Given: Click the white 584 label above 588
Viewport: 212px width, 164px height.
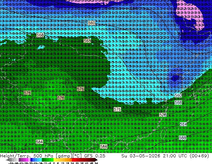Looking at the screenshot, I should [x=183, y=124].
